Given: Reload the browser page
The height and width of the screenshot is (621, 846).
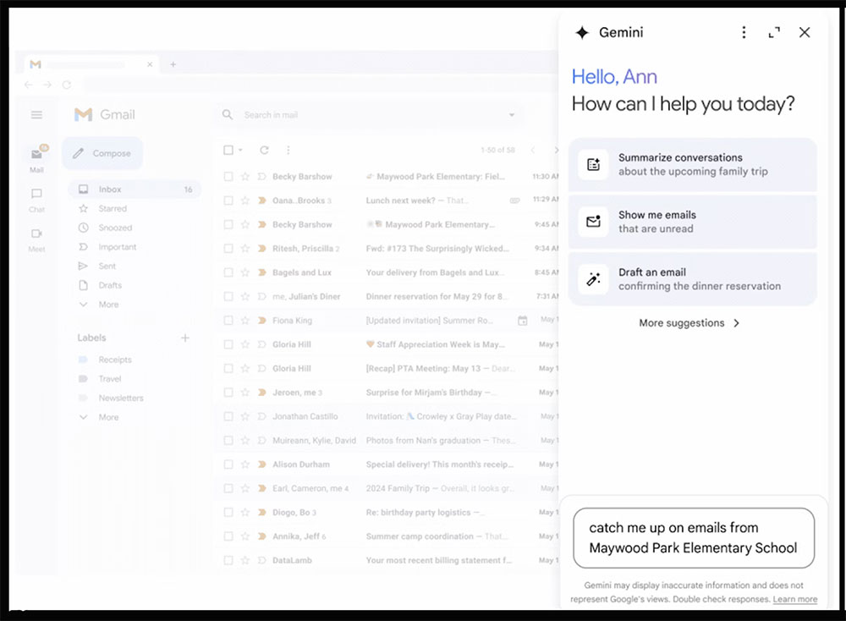Looking at the screenshot, I should pyautogui.click(x=66, y=85).
